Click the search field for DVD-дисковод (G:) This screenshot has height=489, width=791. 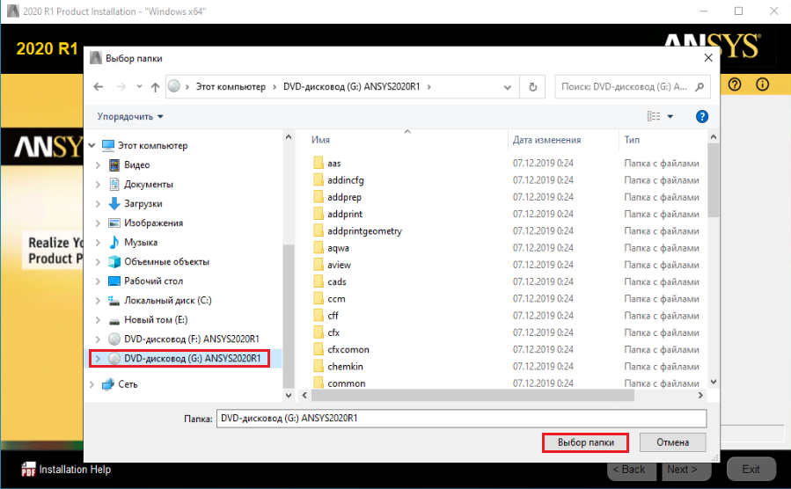click(x=632, y=87)
